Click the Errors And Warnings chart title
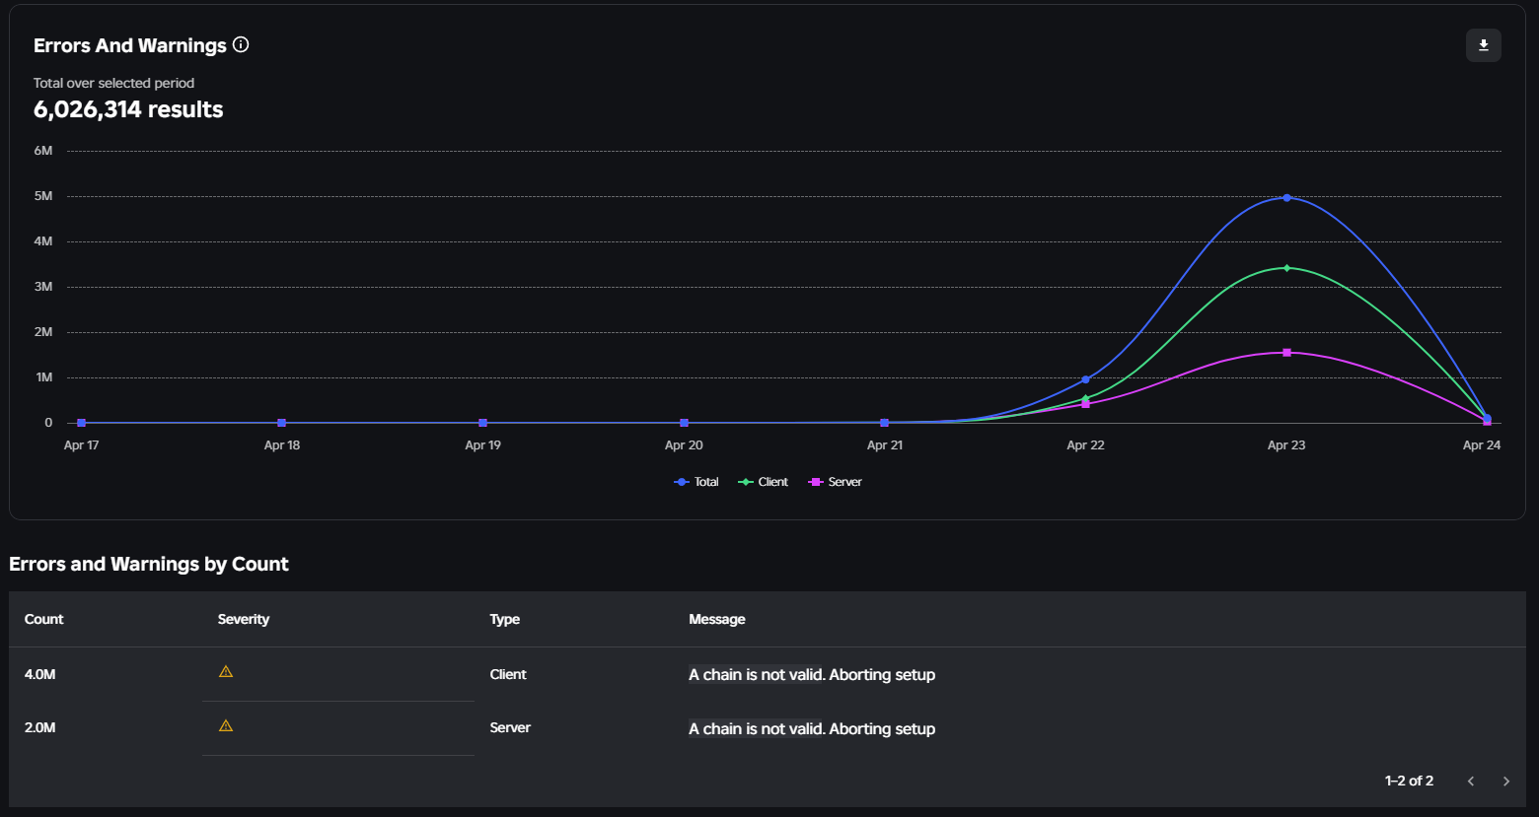This screenshot has width=1539, height=817. 130,45
